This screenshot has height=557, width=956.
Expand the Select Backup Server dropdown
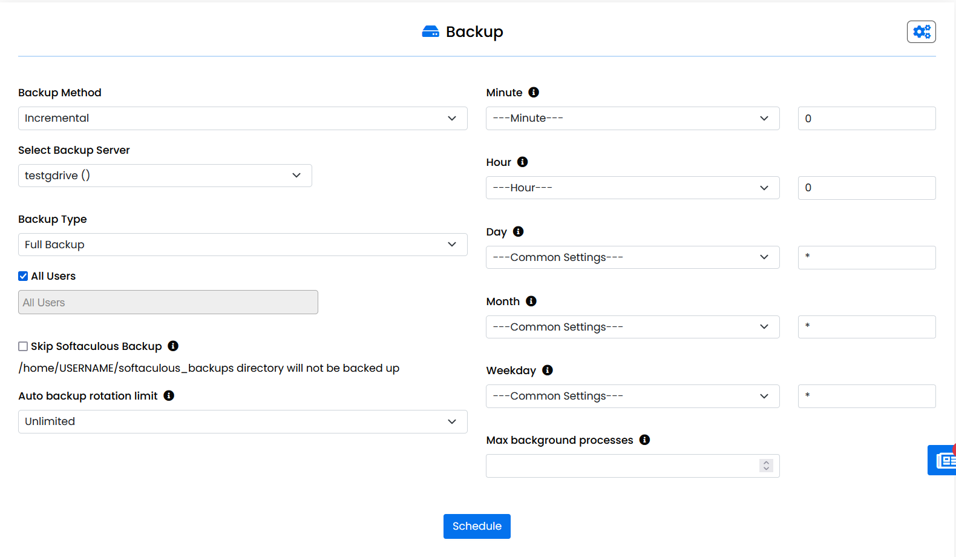point(165,176)
